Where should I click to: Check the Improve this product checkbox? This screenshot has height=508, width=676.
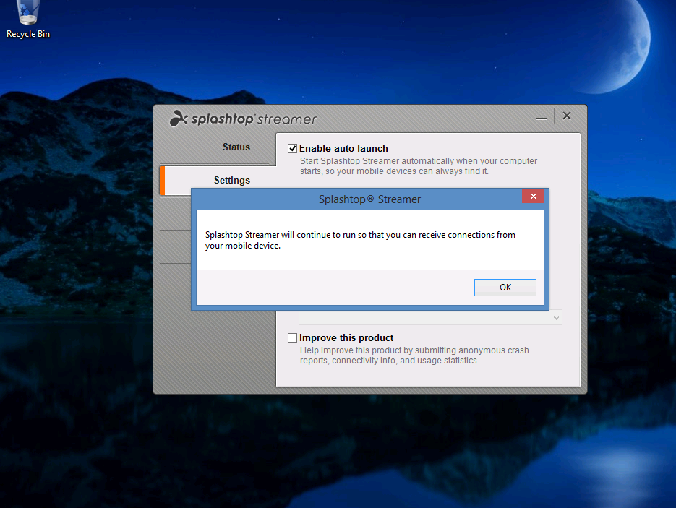293,337
